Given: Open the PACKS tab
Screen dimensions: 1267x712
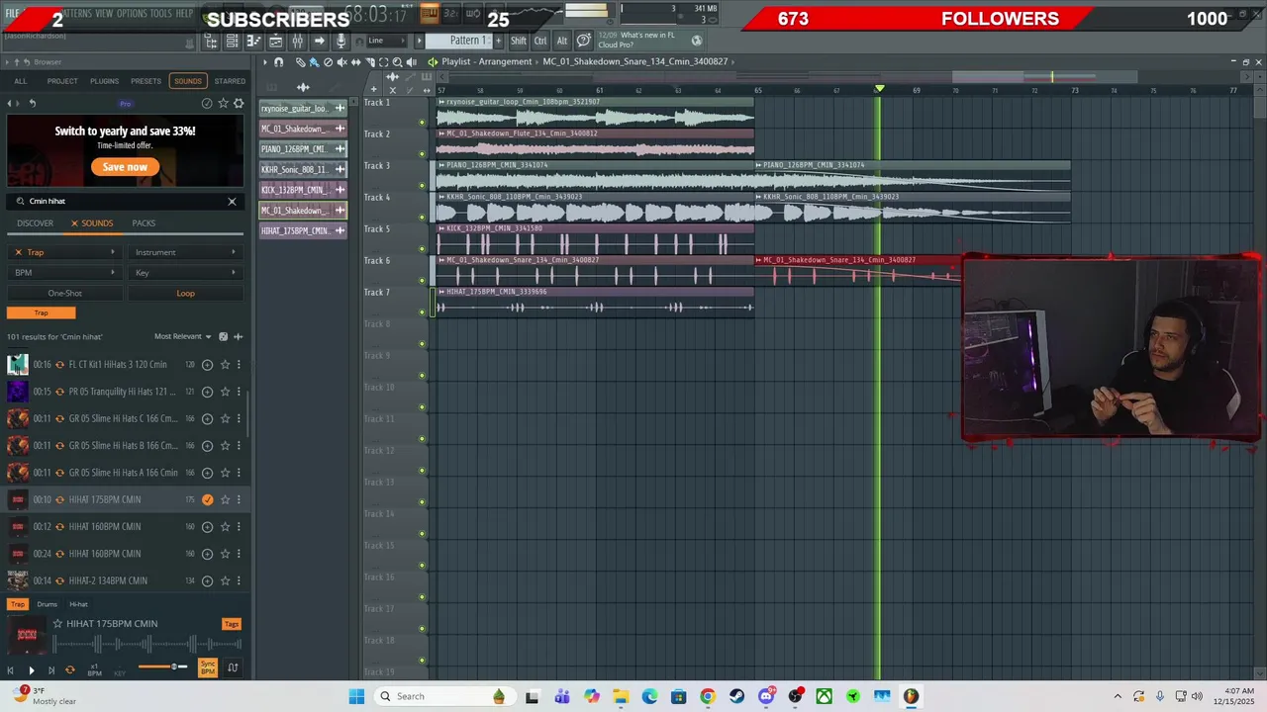Looking at the screenshot, I should pyautogui.click(x=144, y=223).
